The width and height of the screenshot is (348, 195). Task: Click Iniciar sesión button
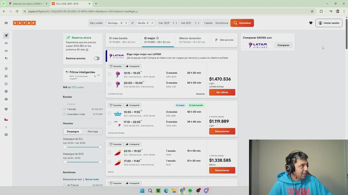329,23
